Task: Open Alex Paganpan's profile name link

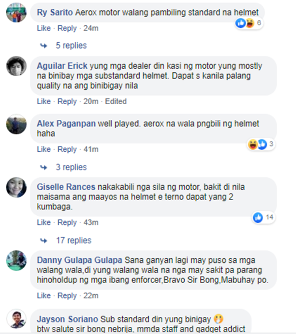Action: tap(66, 124)
